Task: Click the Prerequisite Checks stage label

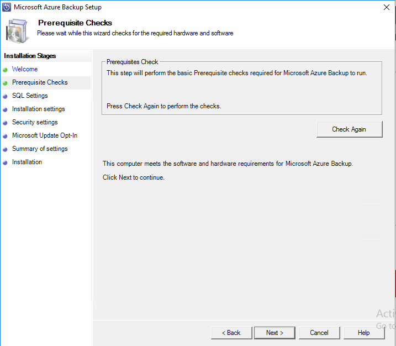Action: [x=40, y=82]
